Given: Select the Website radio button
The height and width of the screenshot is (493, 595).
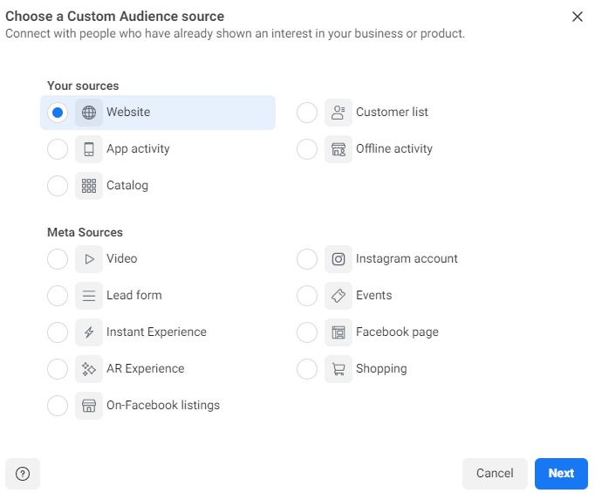Looking at the screenshot, I should pyautogui.click(x=58, y=113).
